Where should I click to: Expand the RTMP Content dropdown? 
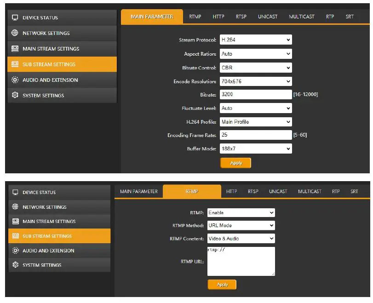pyautogui.click(x=240, y=238)
